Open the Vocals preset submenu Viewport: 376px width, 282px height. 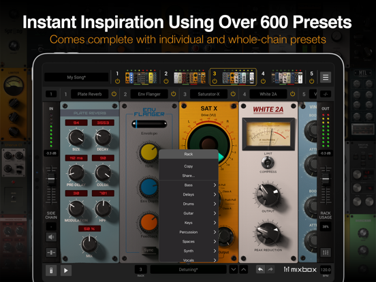(189, 260)
